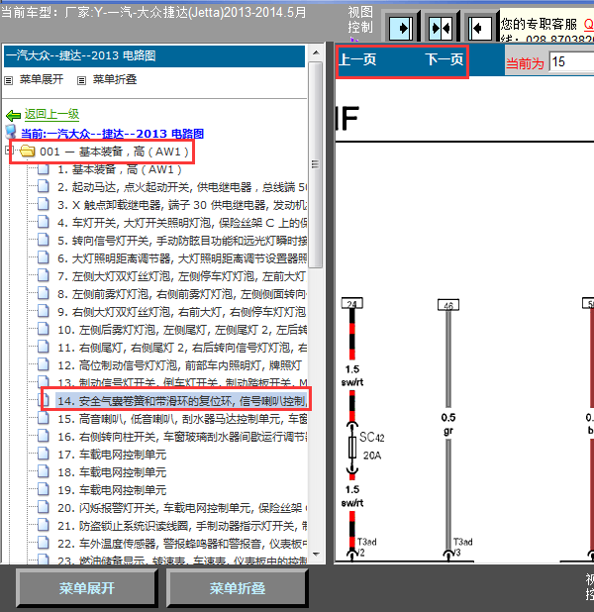
Task: Click document icon of item 5. 转向信号灯开关
Action: coord(44,240)
